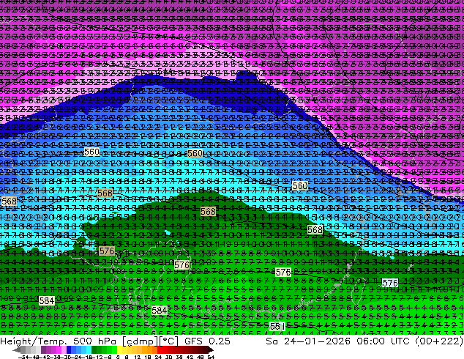Click the 'GFS 0.25' model label

[207, 341]
